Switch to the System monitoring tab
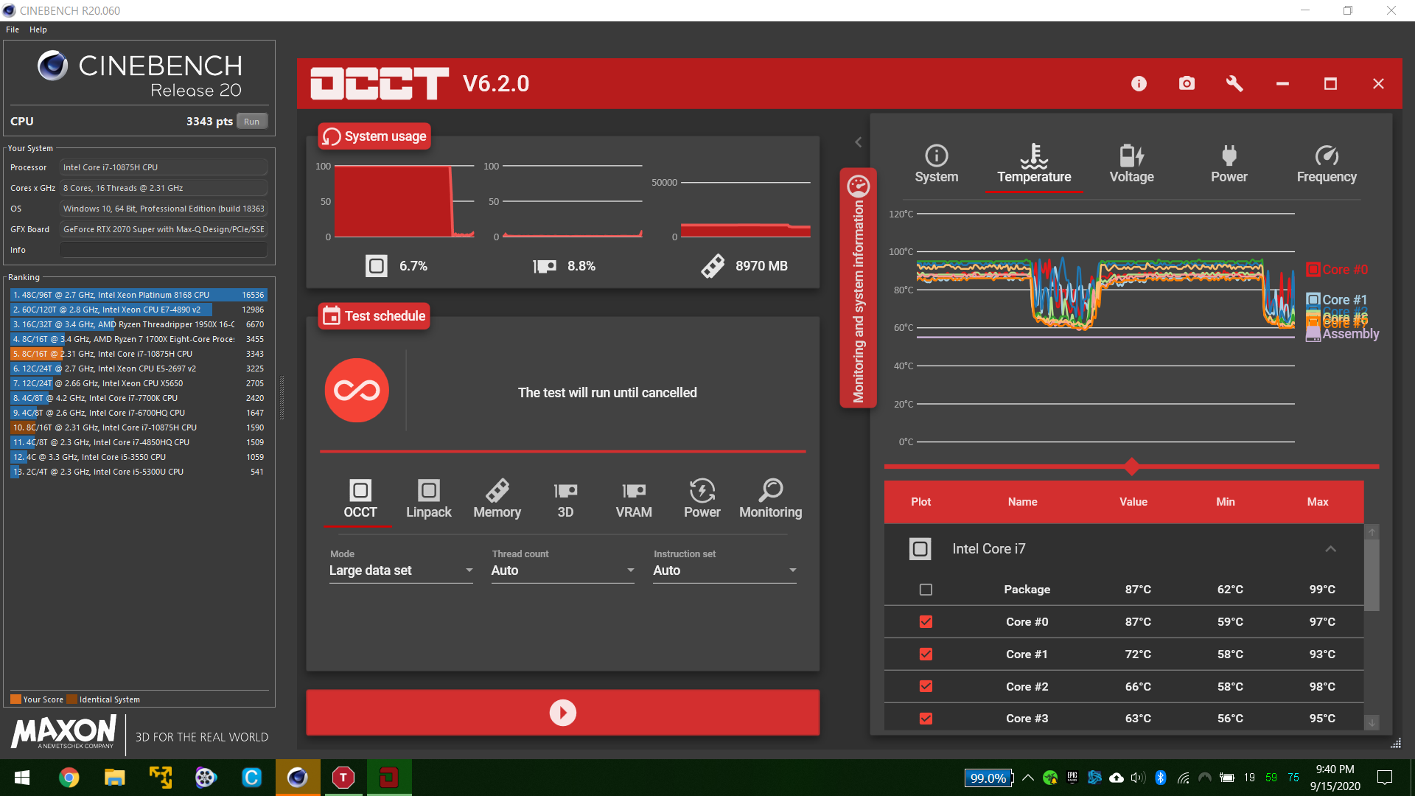The image size is (1415, 796). point(936,164)
